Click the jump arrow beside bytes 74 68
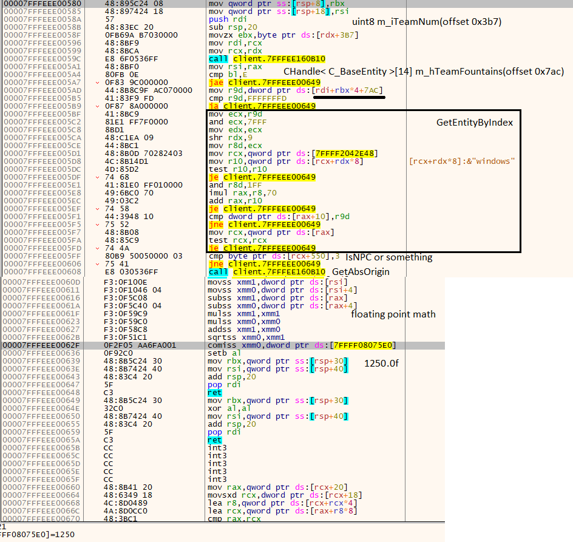Viewport: 573px width, 542px height. [x=98, y=177]
